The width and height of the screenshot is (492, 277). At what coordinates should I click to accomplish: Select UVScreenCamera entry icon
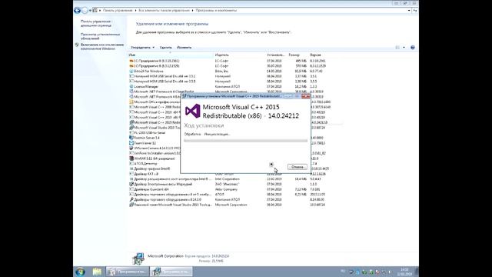pos(131,148)
